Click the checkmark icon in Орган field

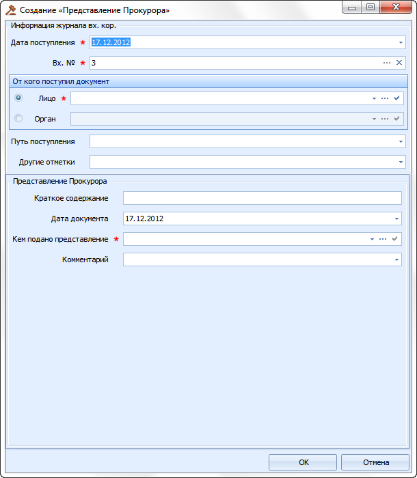[396, 119]
